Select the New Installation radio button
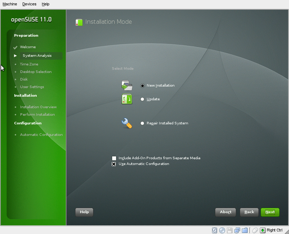This screenshot has width=289, height=234. coord(142,86)
